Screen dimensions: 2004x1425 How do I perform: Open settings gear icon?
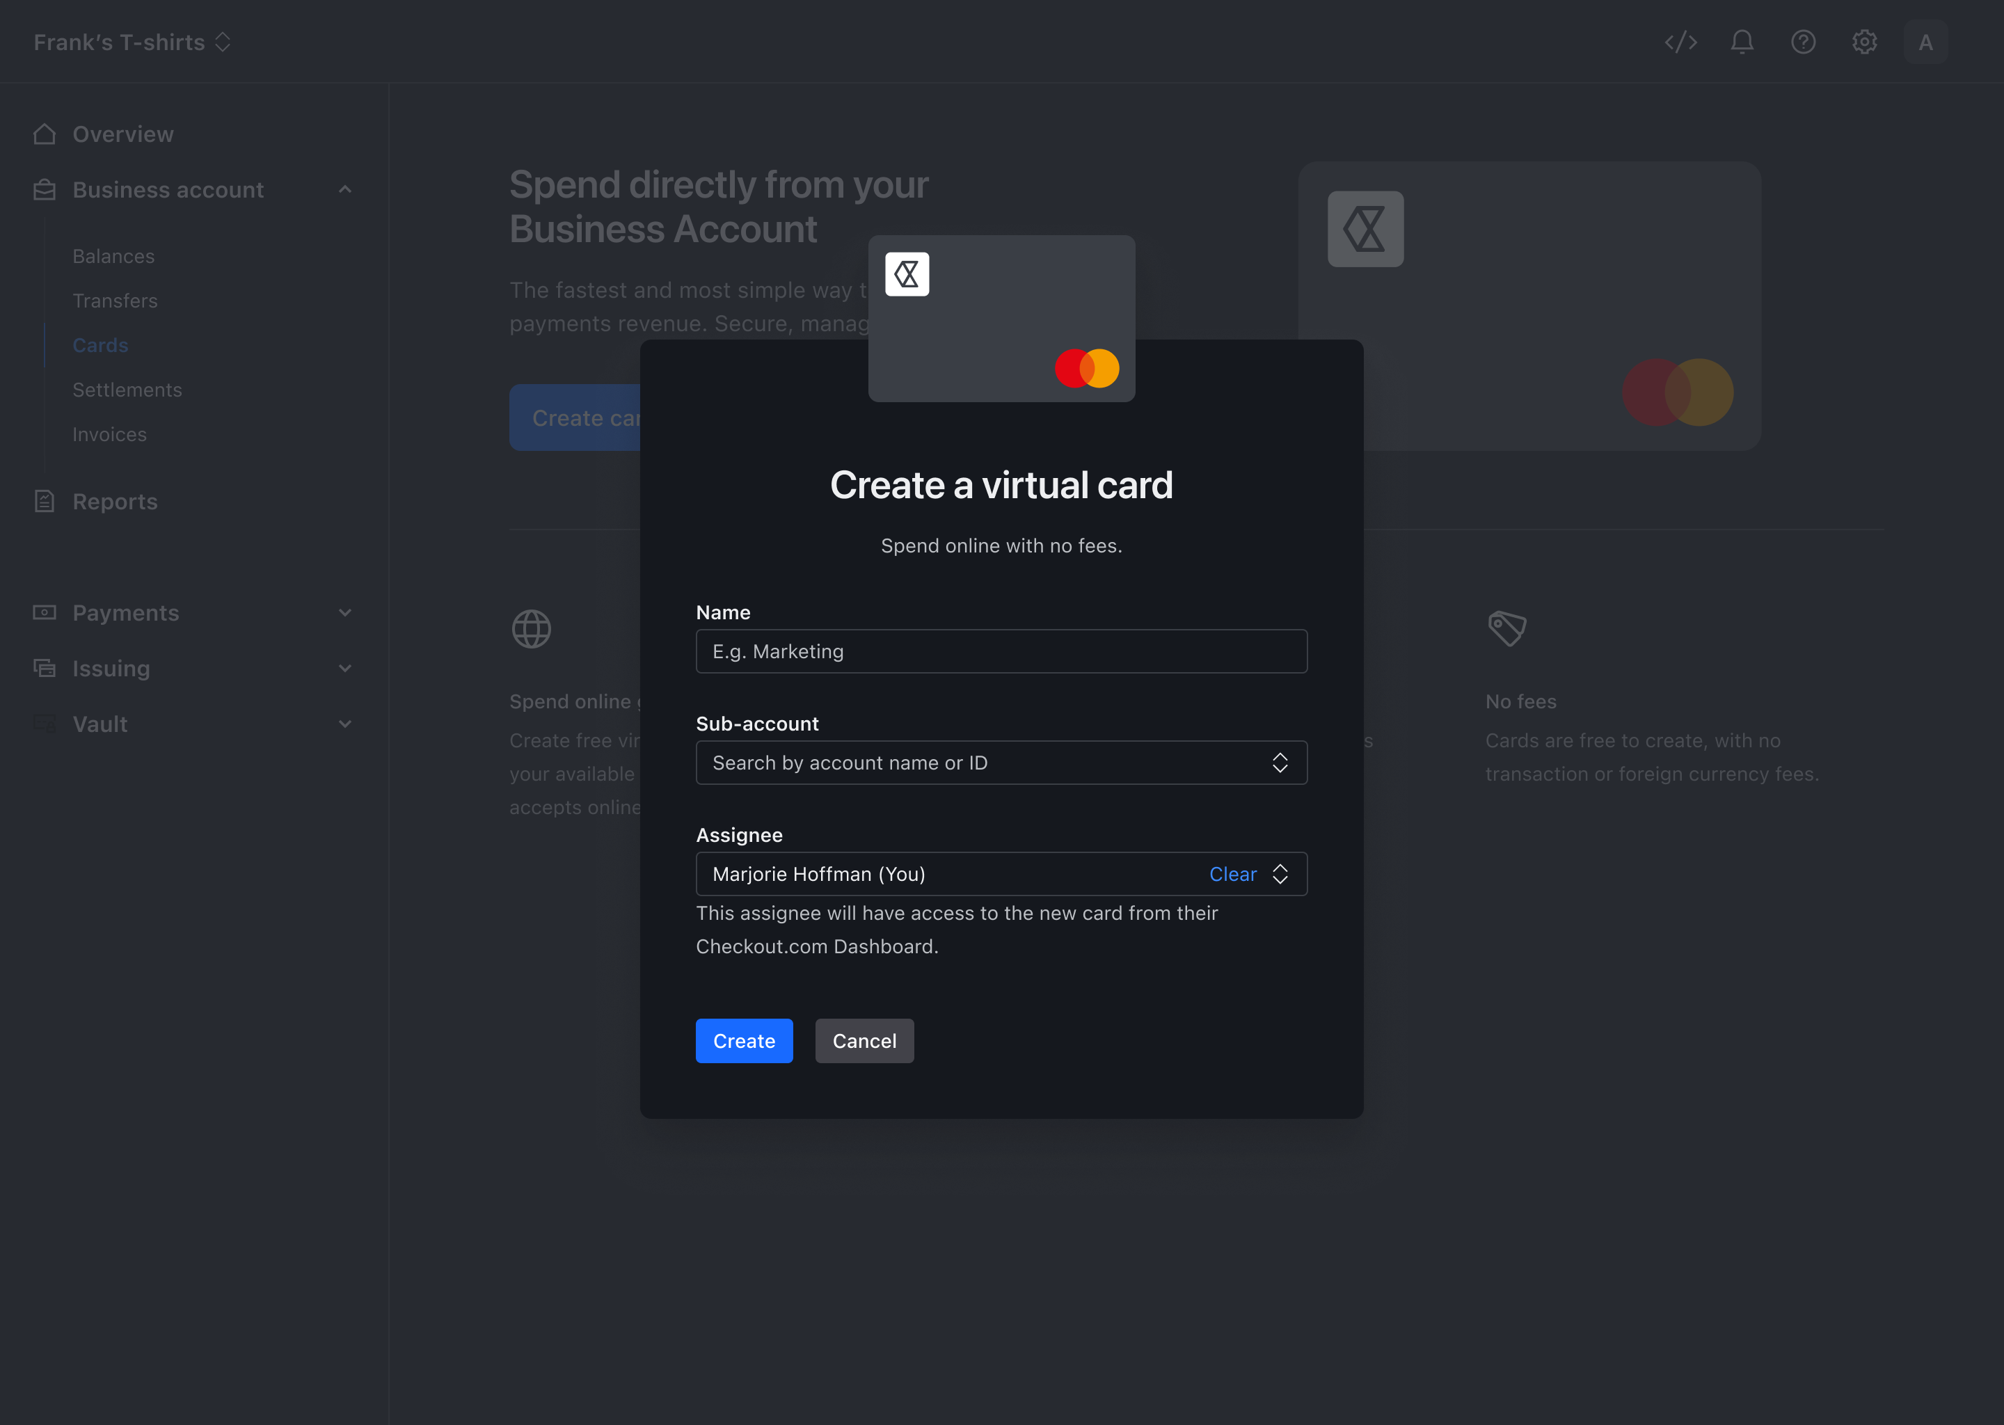click(1865, 42)
